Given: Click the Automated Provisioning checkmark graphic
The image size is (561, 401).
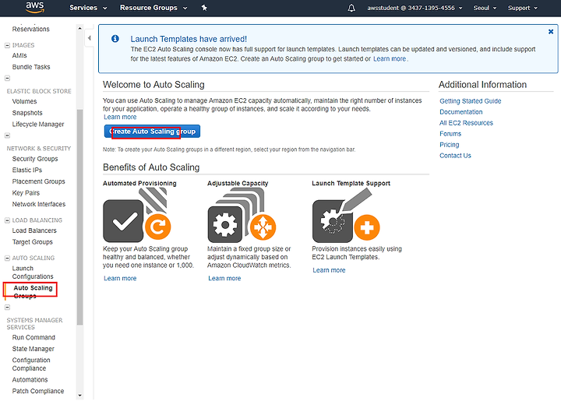Looking at the screenshot, I should (137, 216).
